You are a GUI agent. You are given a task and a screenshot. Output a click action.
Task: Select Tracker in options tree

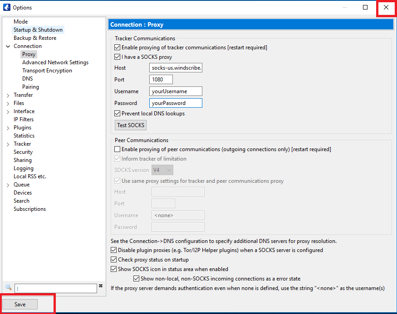click(22, 144)
